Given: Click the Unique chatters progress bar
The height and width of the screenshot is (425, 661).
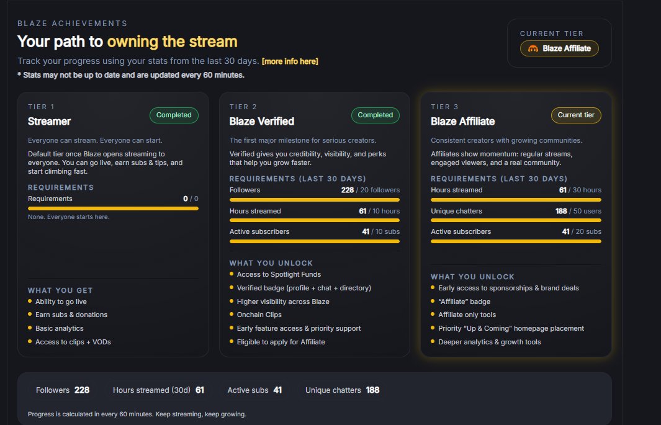Looking at the screenshot, I should point(516,220).
